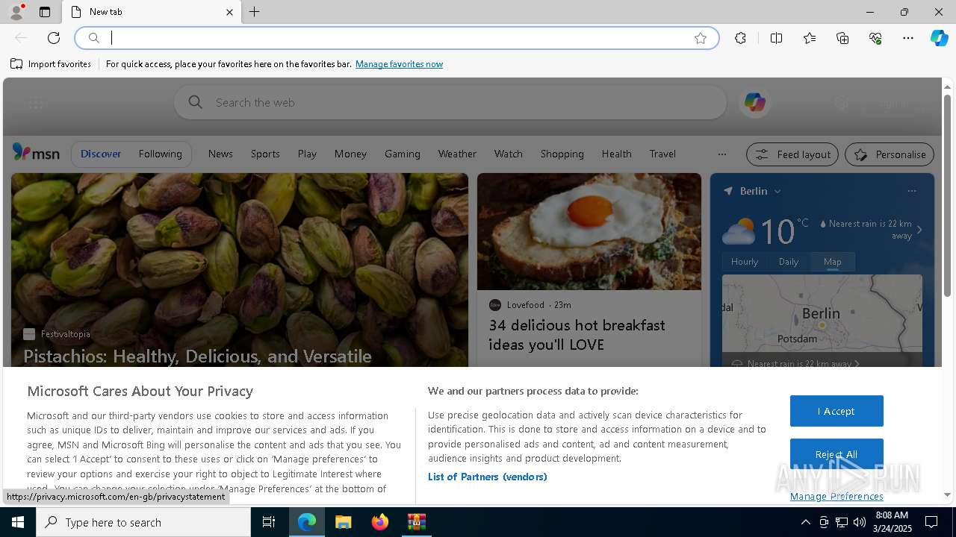Viewport: 956px width, 537px height.
Task: Launch Firefox from the taskbar
Action: point(379,522)
